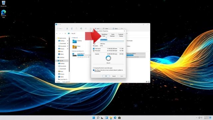Click the Cut icon in Explorer toolbar
The image size is (213, 120).
tap(67, 28)
